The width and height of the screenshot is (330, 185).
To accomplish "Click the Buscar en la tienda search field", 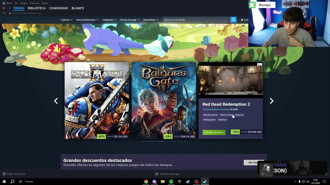I will (196, 20).
